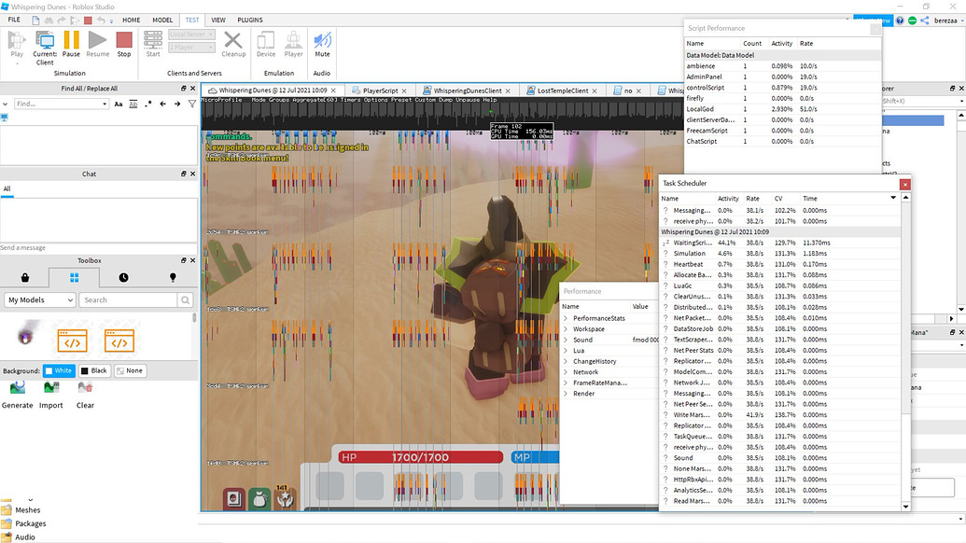The image size is (966, 543).
Task: Switch to the PLUGINS ribbon tab
Action: coord(250,20)
